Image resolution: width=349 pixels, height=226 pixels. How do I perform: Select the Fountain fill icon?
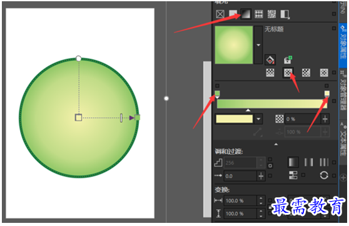point(246,14)
